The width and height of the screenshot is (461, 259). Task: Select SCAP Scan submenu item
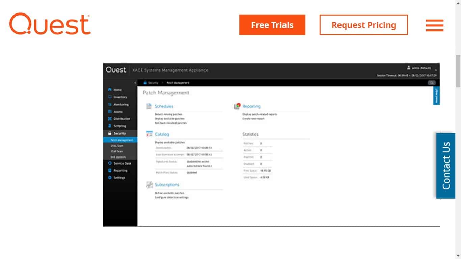pos(117,151)
